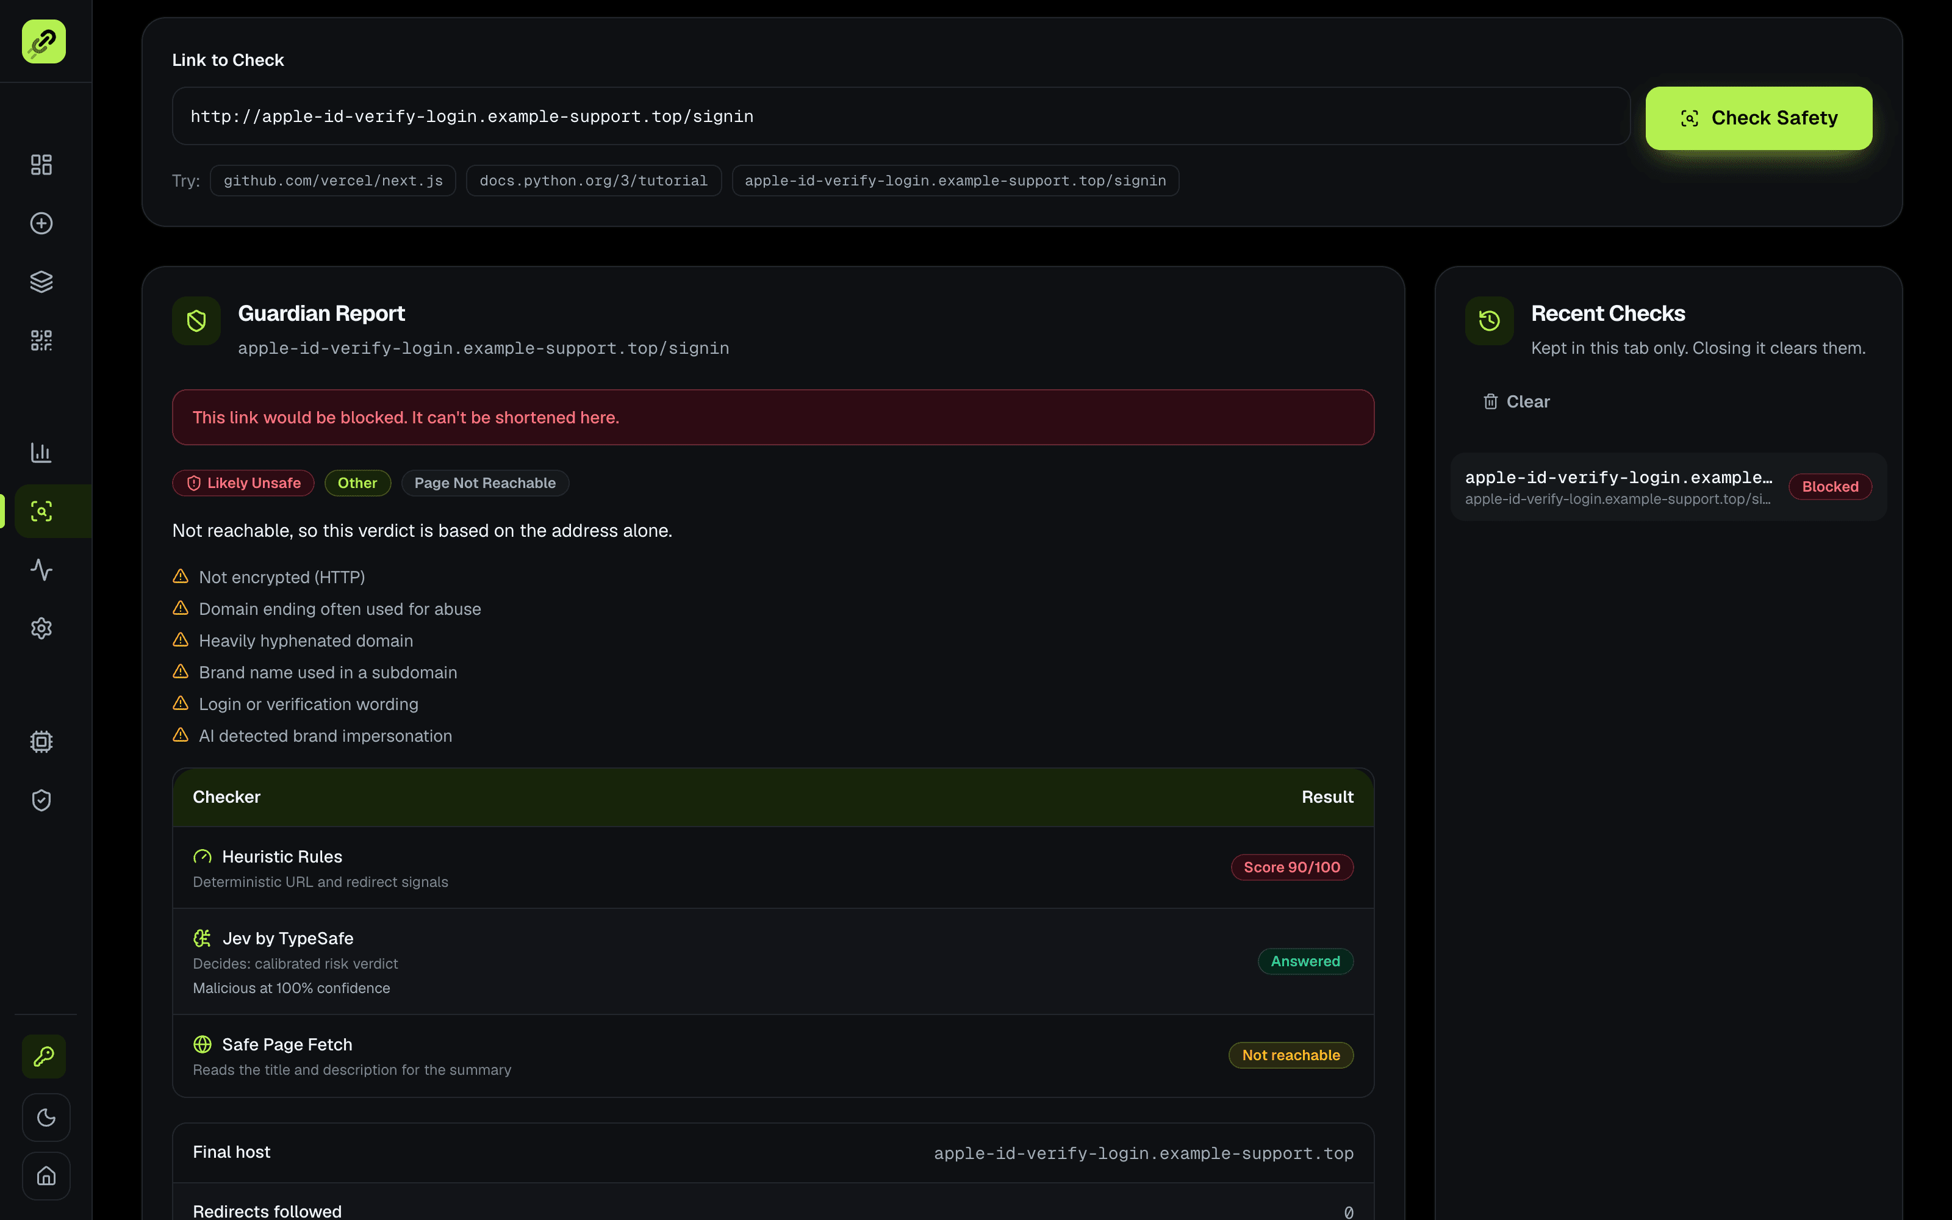Click 'Login or verification wording' warning
Image resolution: width=1952 pixels, height=1220 pixels.
click(x=308, y=705)
